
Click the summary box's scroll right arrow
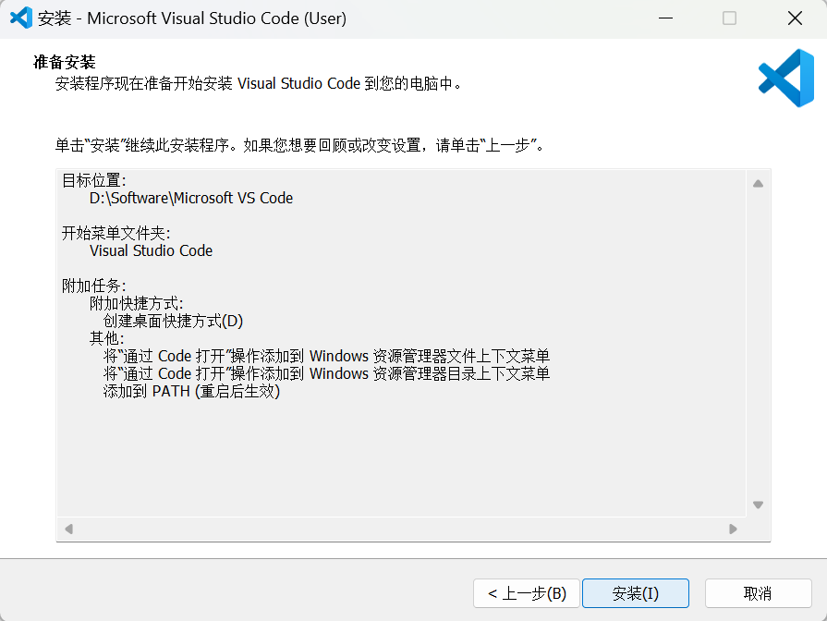733,529
